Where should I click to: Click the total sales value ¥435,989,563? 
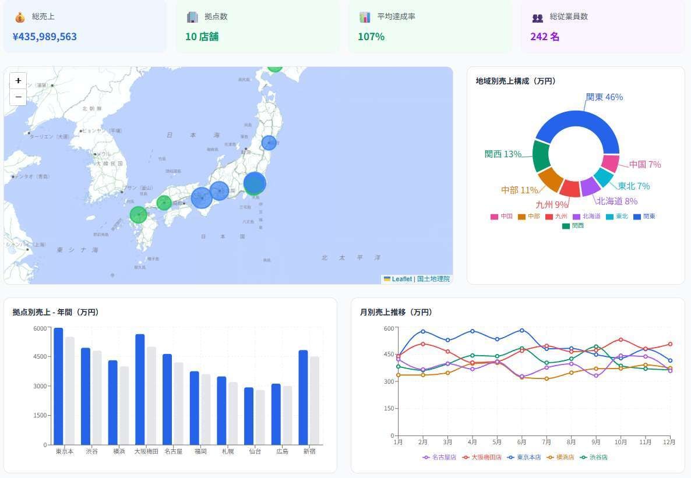click(x=45, y=37)
